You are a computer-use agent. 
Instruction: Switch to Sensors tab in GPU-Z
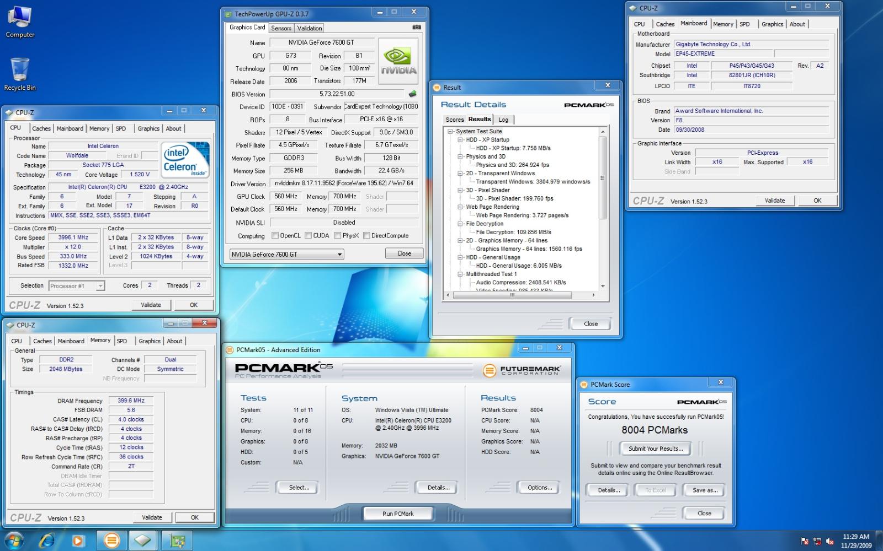click(281, 28)
